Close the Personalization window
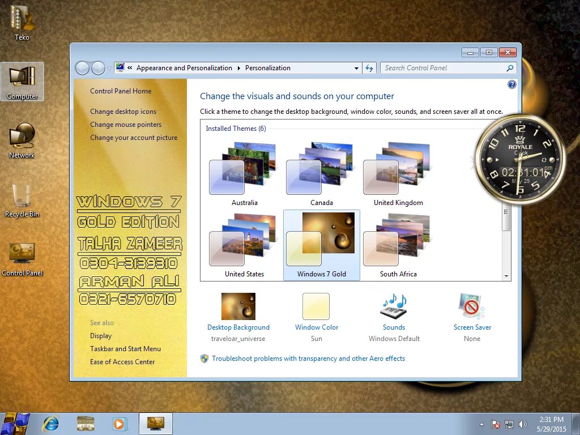 pos(507,53)
